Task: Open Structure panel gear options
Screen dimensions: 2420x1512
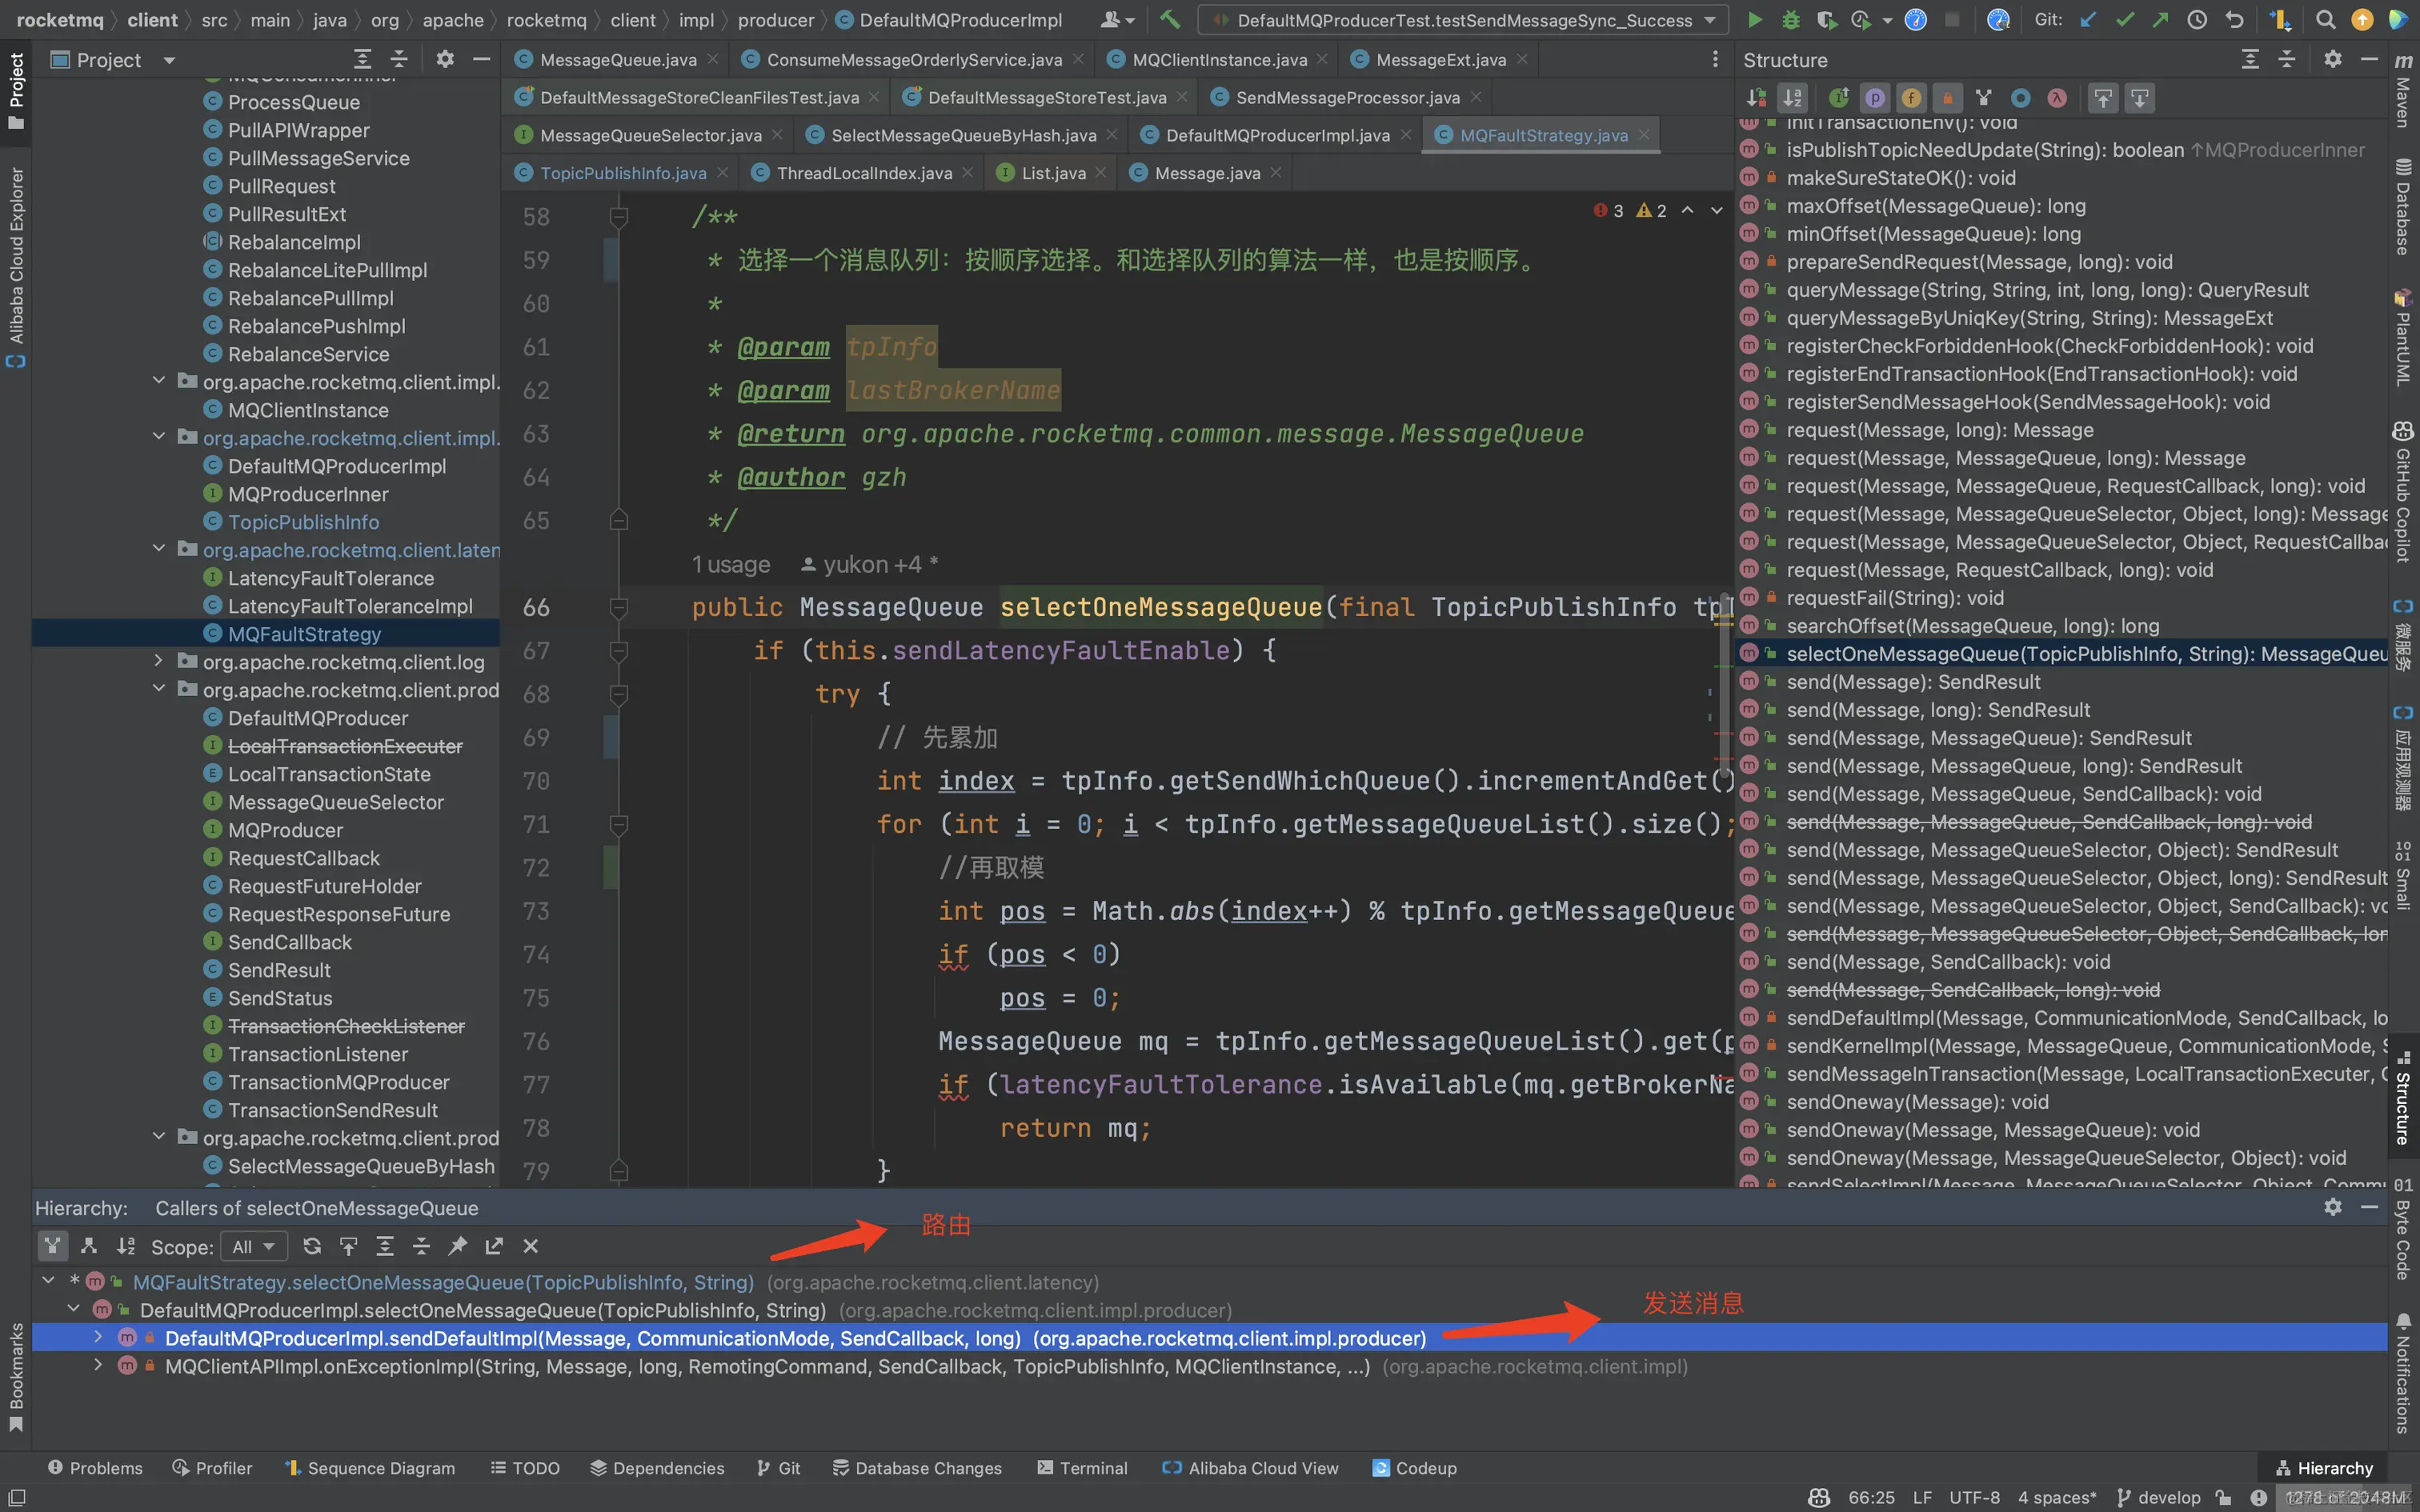Action: point(2332,60)
